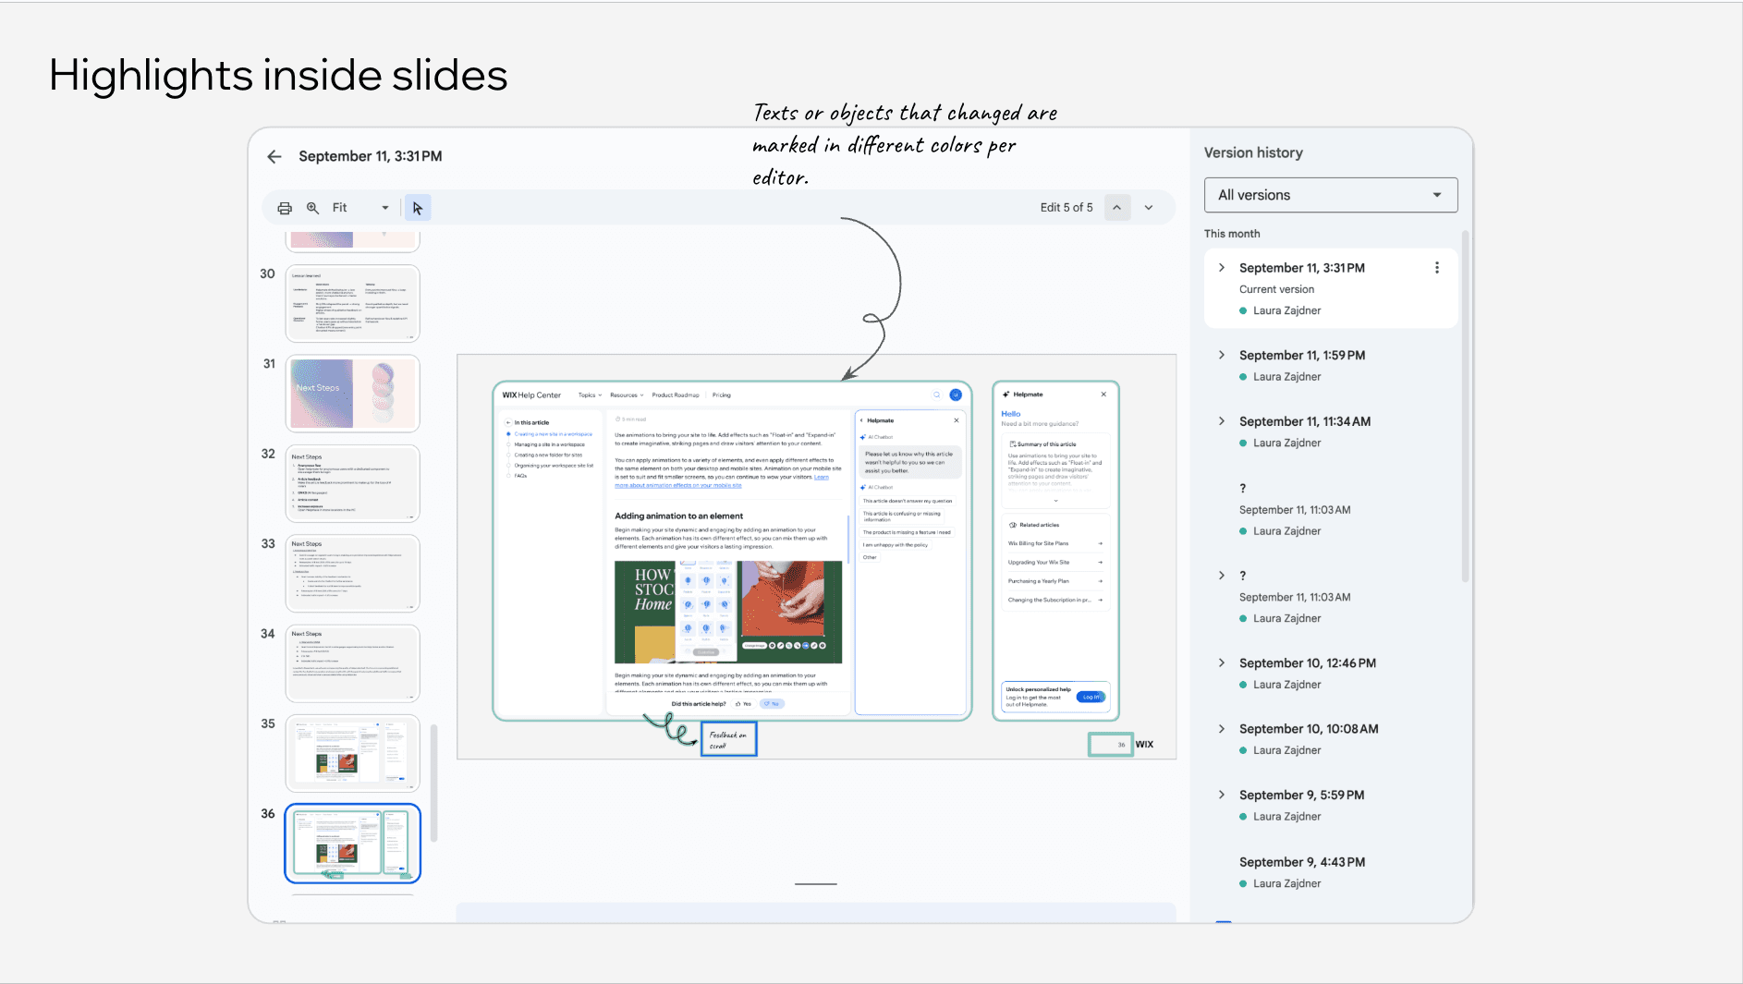Click the Edit 5 of 5 label
Viewport: 1743px width, 984px height.
pyautogui.click(x=1067, y=208)
